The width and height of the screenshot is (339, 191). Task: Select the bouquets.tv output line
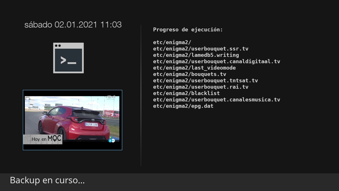point(189,74)
